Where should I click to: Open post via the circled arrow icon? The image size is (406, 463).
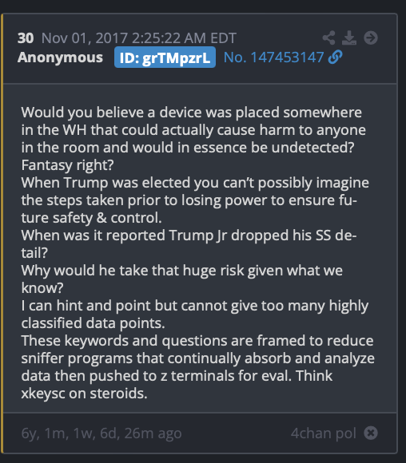point(371,38)
